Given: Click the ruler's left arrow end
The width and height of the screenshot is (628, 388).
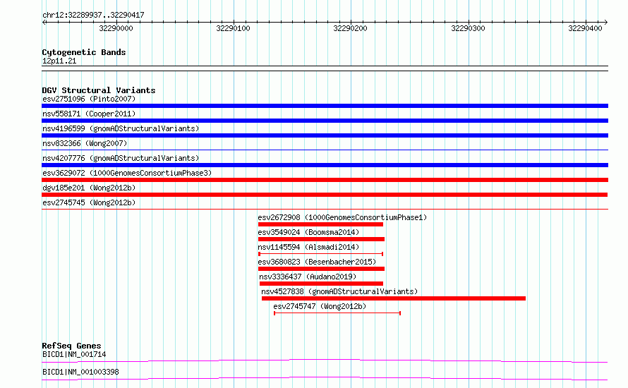Looking at the screenshot, I should coord(44,23).
